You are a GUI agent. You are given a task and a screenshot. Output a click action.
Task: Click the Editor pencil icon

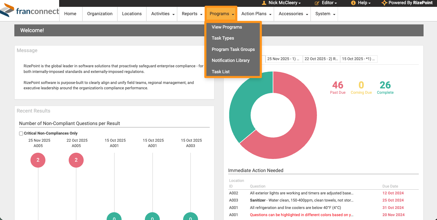(317, 3)
